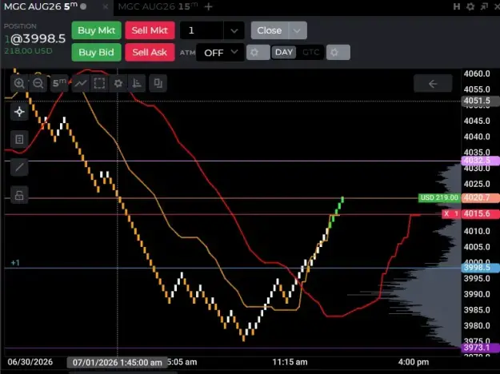Open the indicators chart icon
Screen dimensions: 500x374
coord(137,83)
